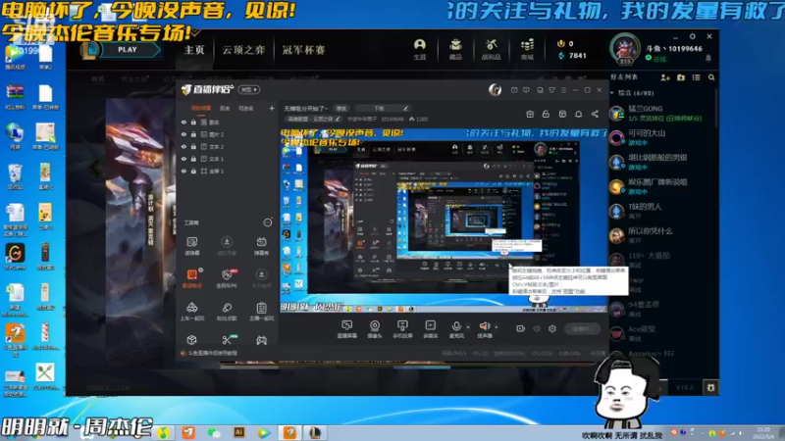Open speaker device dropdown arrow
The width and height of the screenshot is (785, 441).
coord(497,327)
